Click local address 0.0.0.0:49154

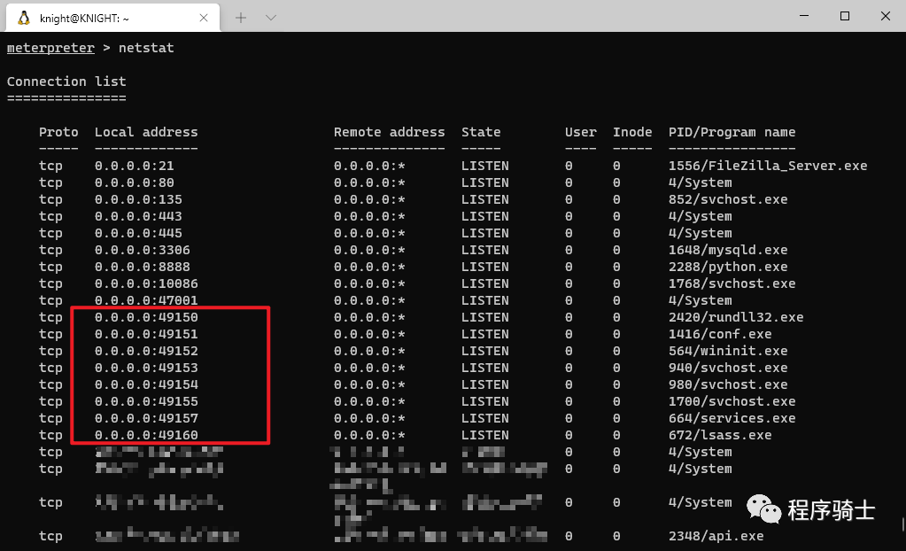coord(146,384)
